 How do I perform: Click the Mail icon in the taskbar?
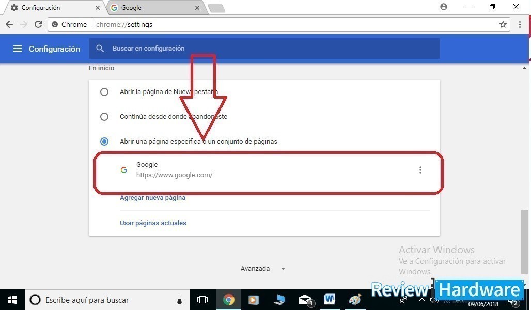point(305,300)
